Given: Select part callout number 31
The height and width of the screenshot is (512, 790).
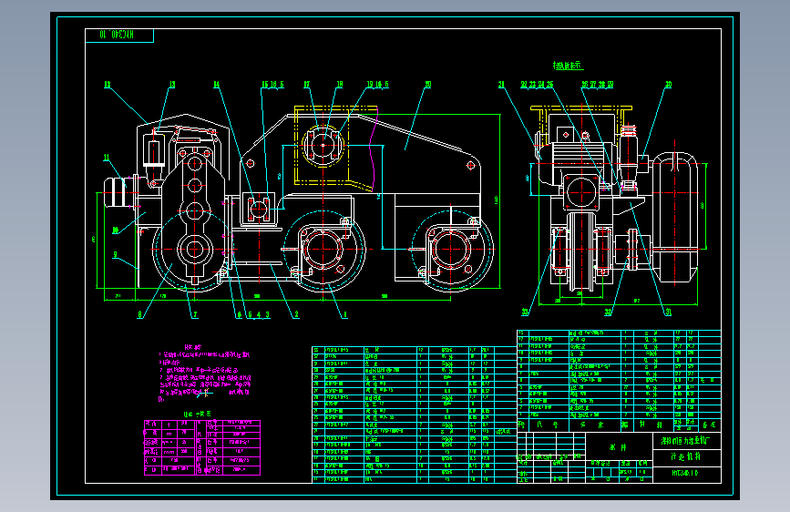Looking at the screenshot, I should pyautogui.click(x=669, y=312).
